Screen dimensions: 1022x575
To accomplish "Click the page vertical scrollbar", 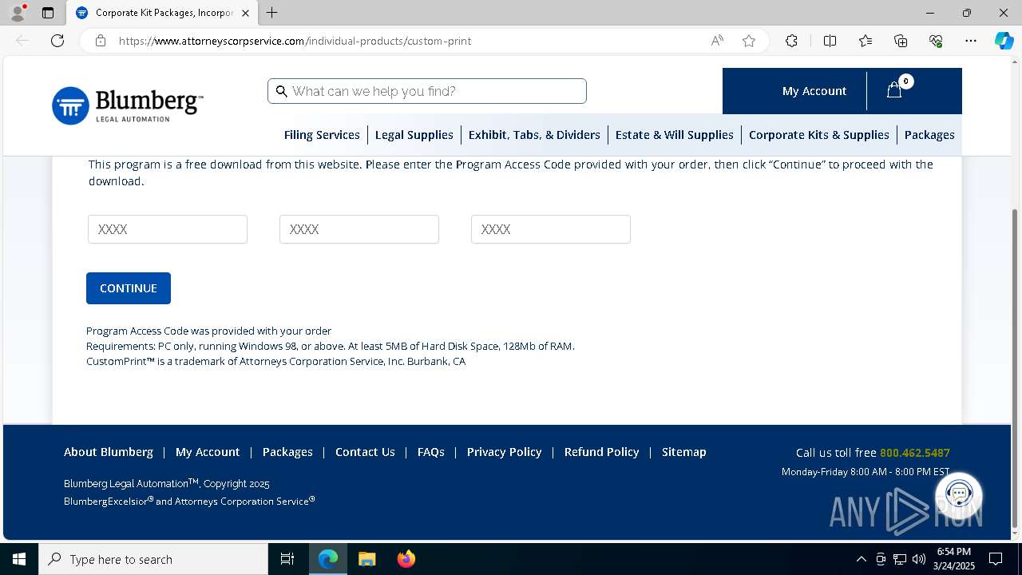I will pyautogui.click(x=1015, y=367).
